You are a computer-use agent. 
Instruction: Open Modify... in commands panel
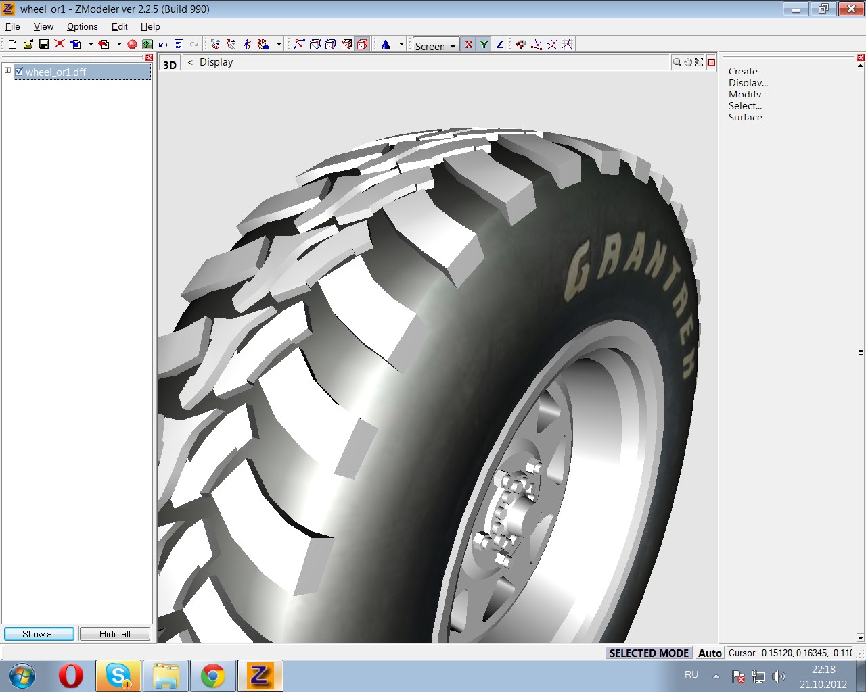[748, 94]
